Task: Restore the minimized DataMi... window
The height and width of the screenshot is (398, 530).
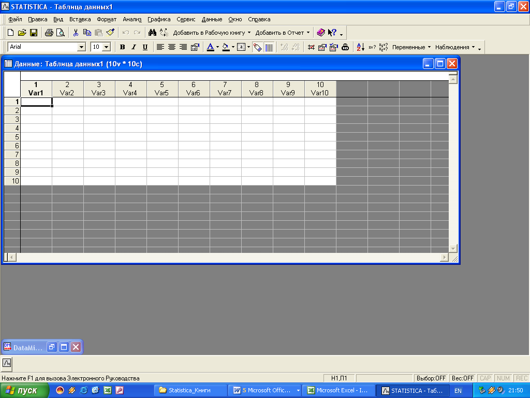Action: (52, 347)
